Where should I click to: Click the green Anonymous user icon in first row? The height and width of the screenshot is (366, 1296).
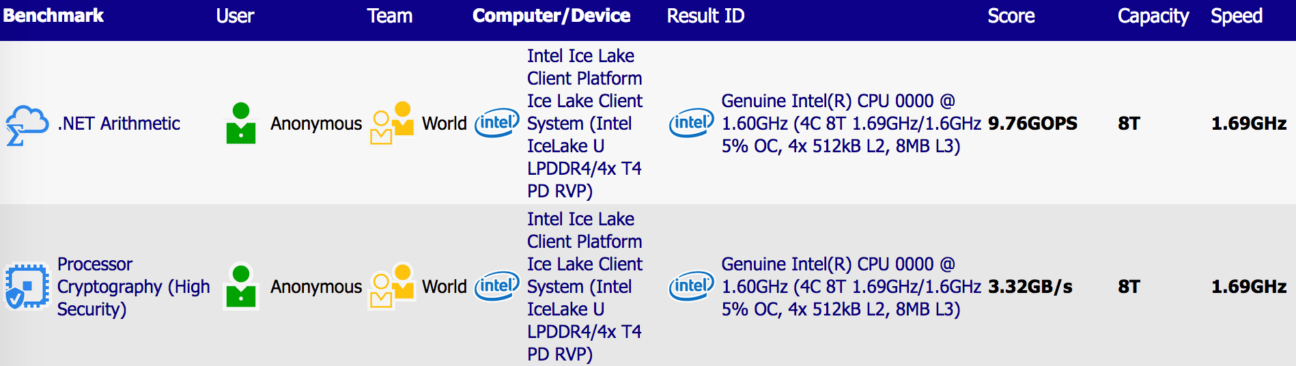click(240, 124)
